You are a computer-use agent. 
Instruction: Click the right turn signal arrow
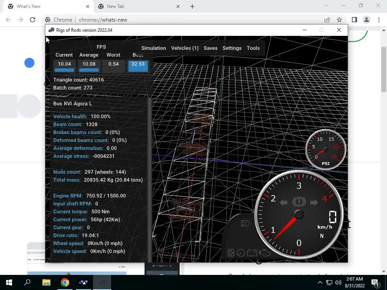tap(314, 203)
